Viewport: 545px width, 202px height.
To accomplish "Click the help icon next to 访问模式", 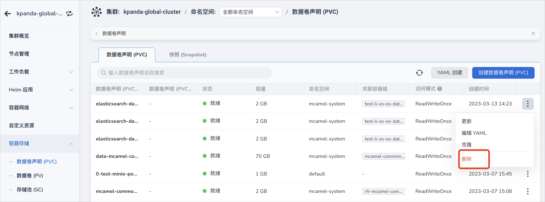I will (x=440, y=89).
